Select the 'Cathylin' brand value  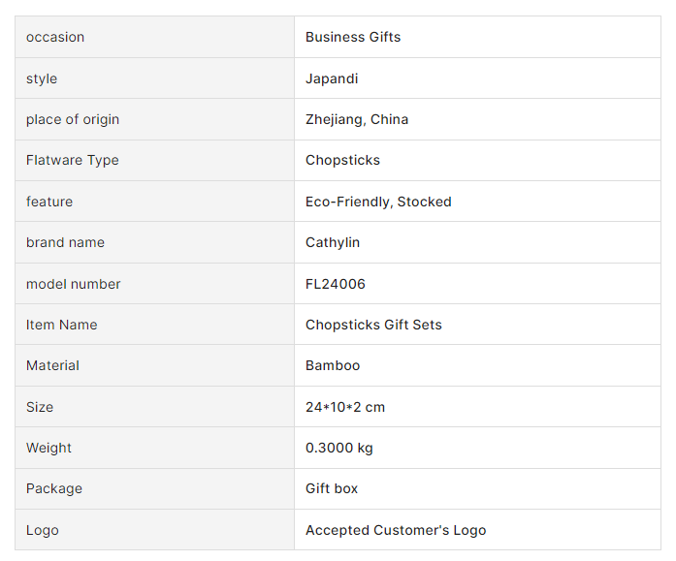click(x=333, y=242)
